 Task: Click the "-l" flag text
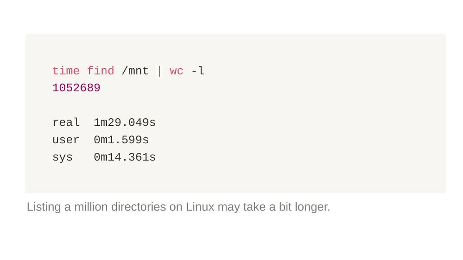tap(198, 71)
